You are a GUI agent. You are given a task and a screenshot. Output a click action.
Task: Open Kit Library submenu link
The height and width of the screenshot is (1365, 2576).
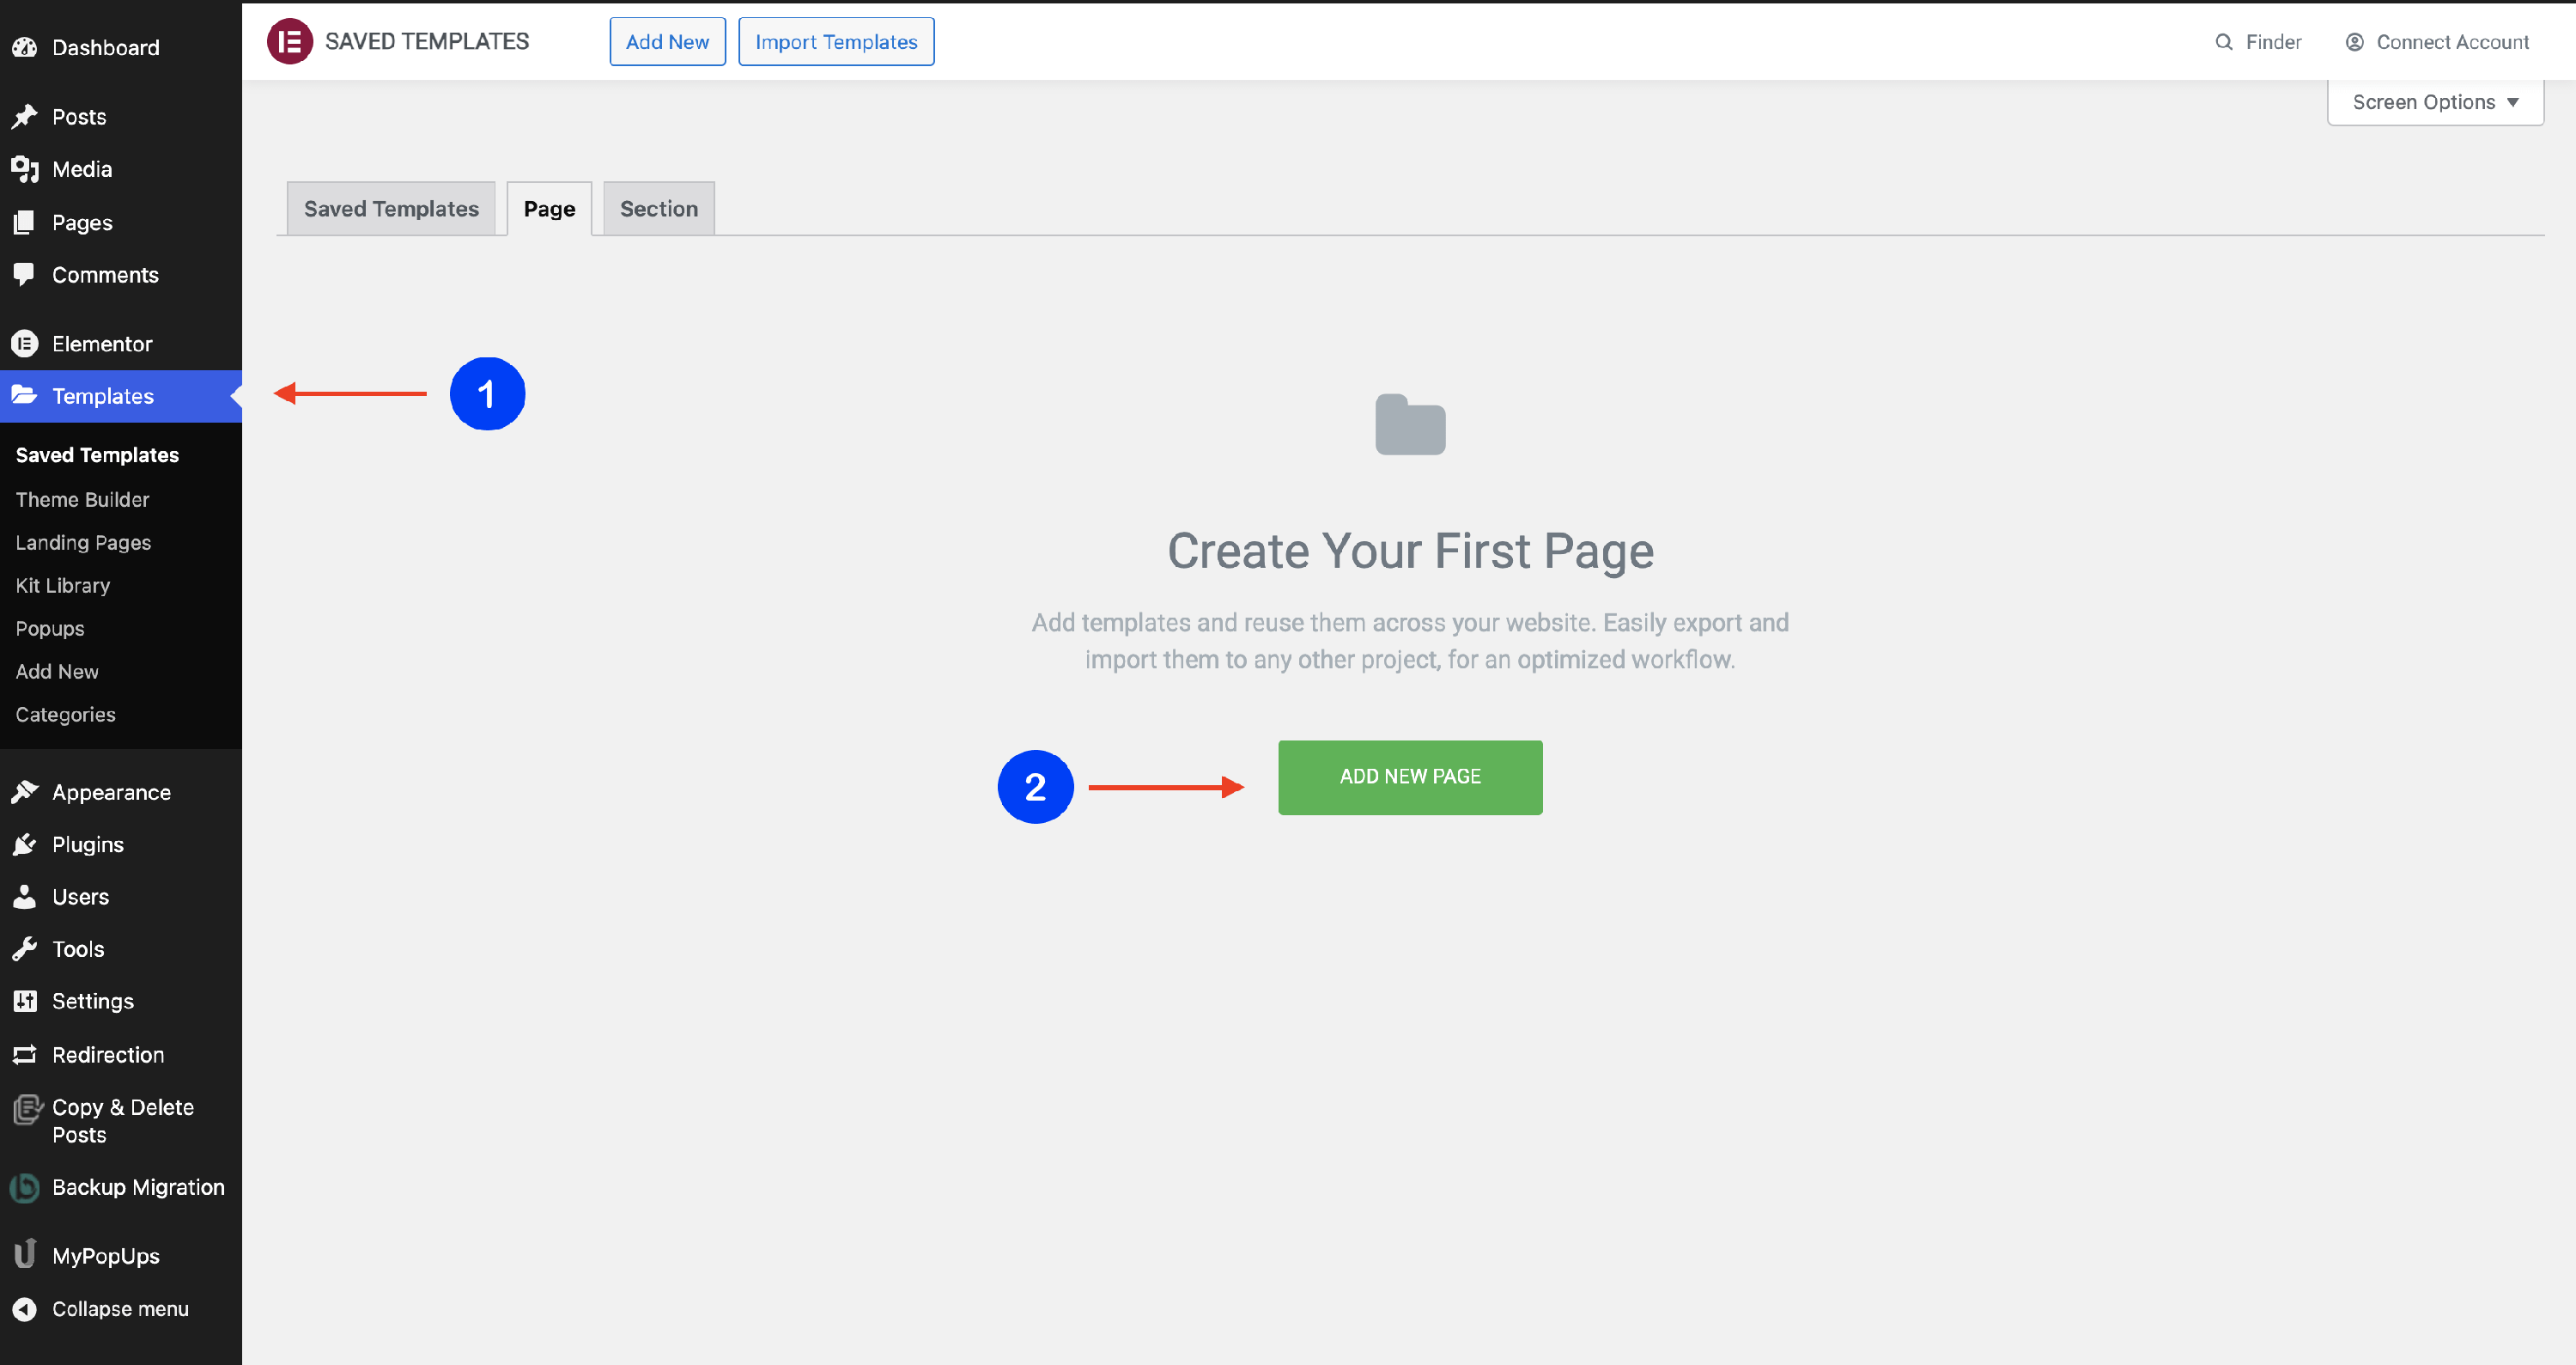click(63, 585)
